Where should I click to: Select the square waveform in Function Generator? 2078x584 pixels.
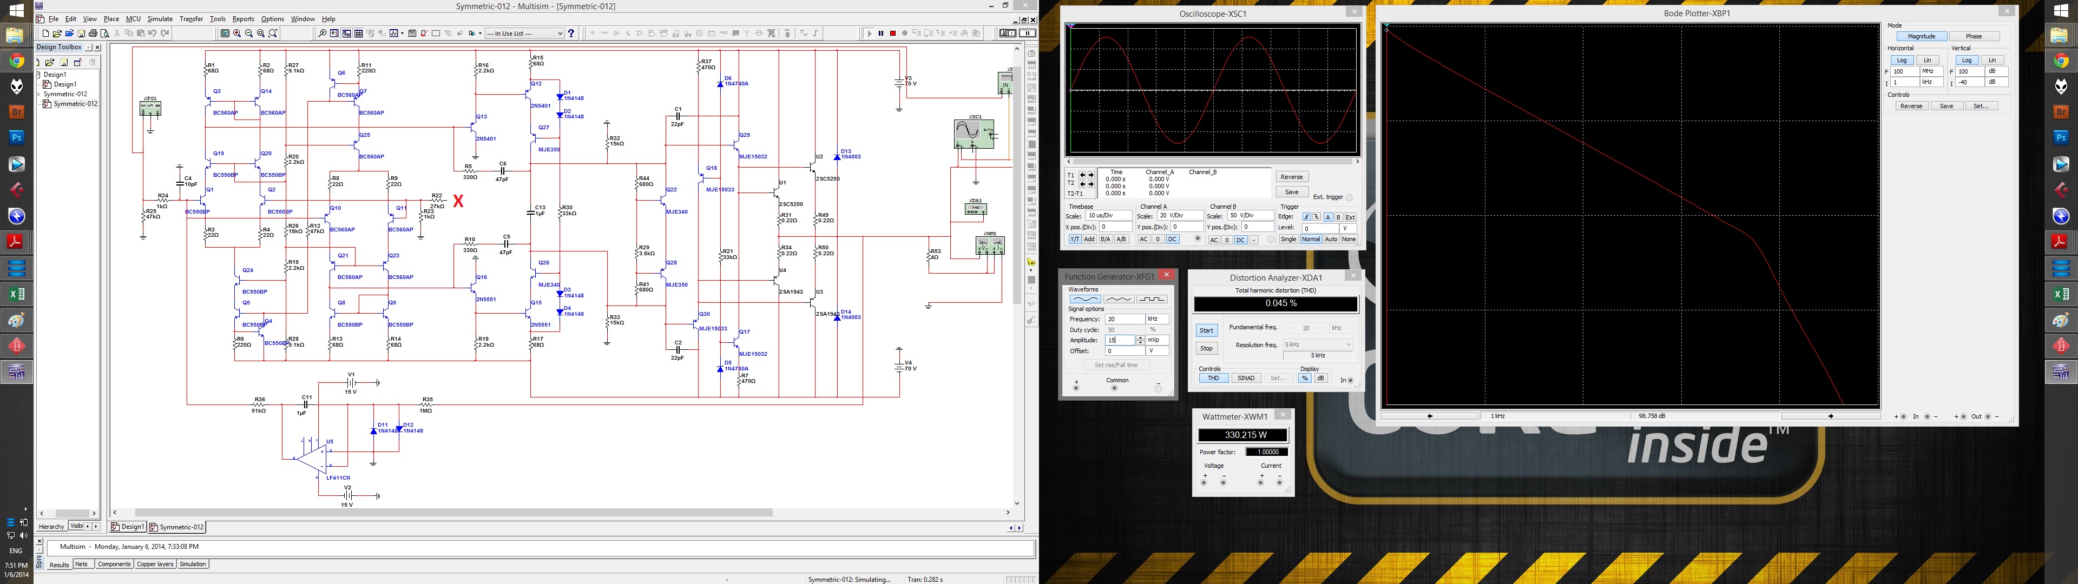tap(1152, 299)
